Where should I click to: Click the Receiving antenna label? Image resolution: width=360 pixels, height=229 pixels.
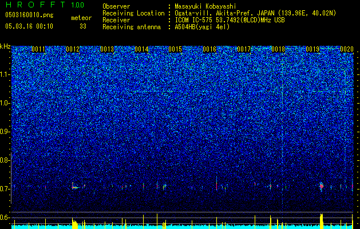click(x=132, y=27)
